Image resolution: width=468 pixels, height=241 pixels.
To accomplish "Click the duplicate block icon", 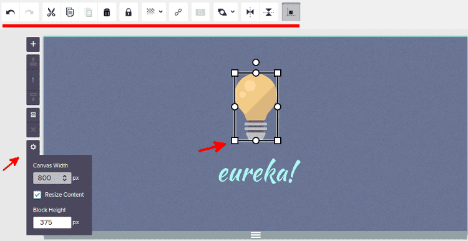I will point(33,115).
